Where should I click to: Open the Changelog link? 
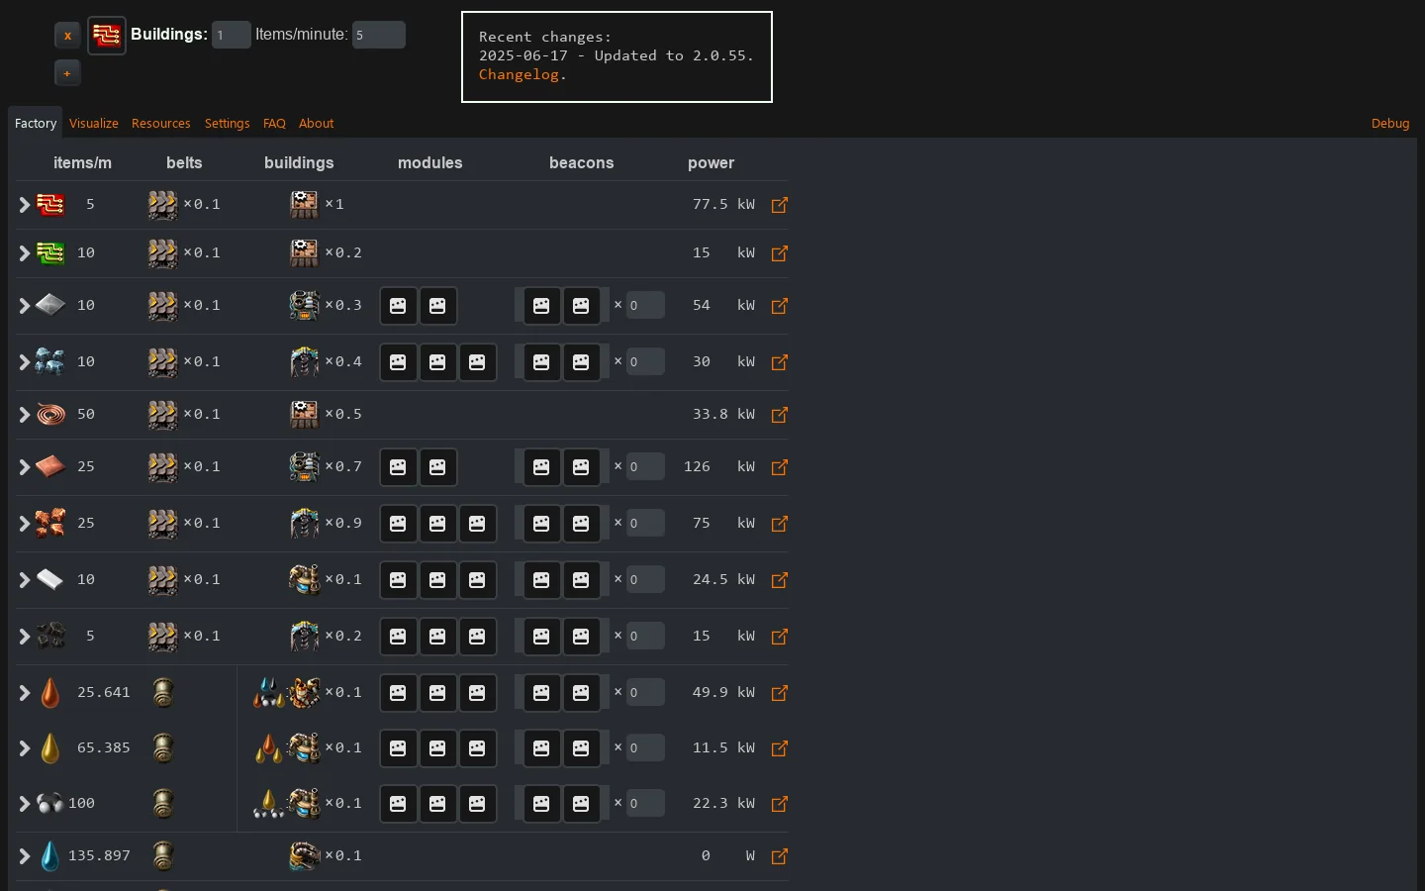pos(519,74)
